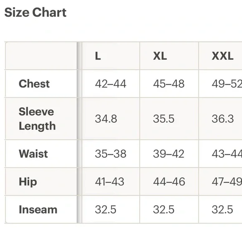Select waist value 39–42 cell
Viewport: 242px width, 242px height.
click(x=169, y=154)
